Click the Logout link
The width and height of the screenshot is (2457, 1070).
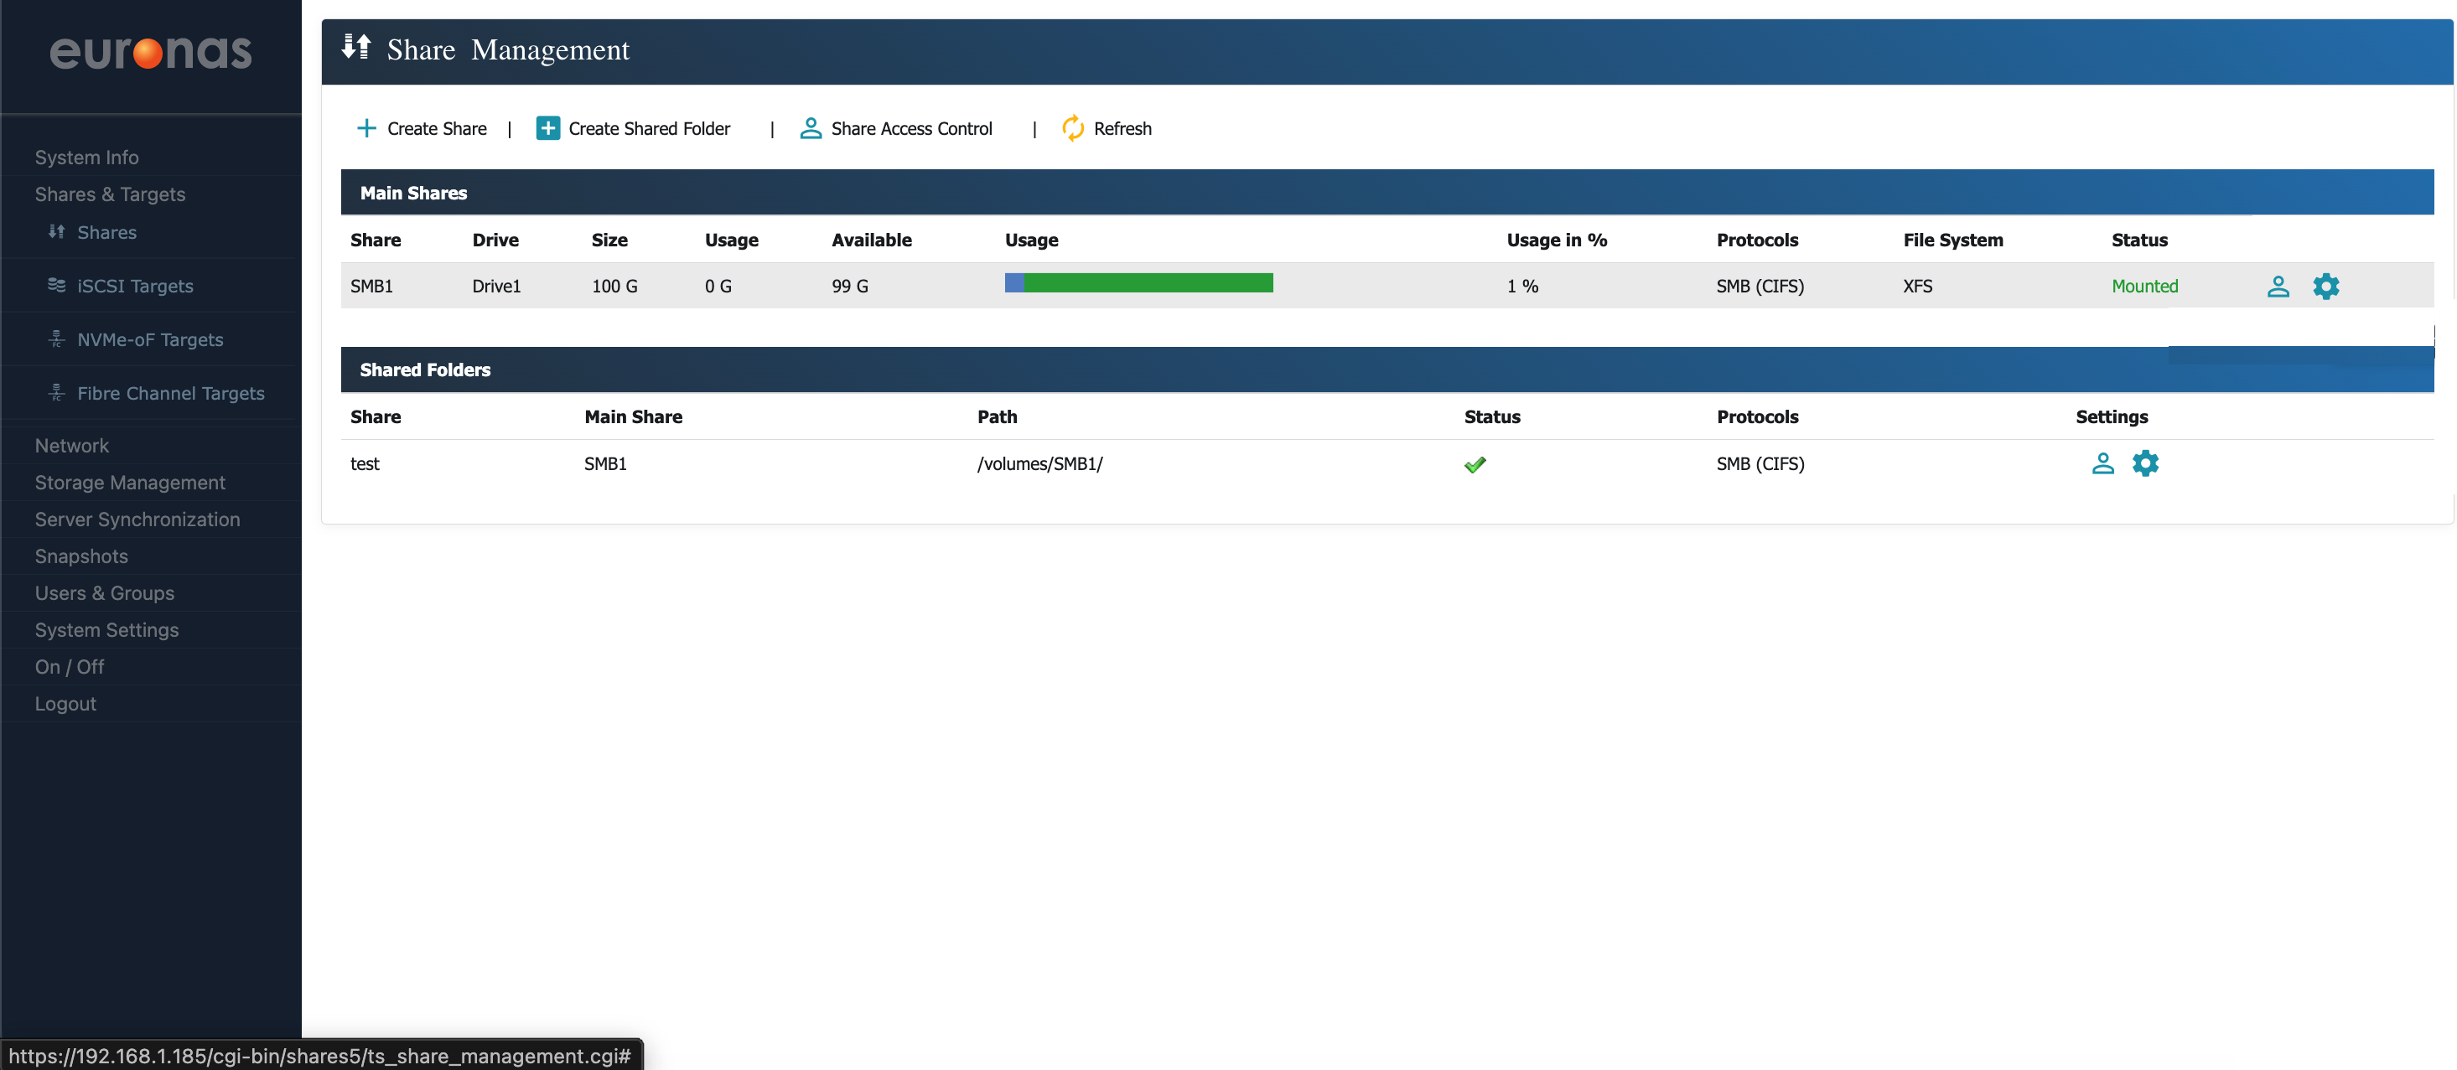65,704
